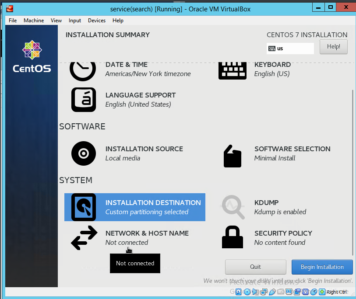
Task: Open the Devices menu
Action: [x=97, y=21]
